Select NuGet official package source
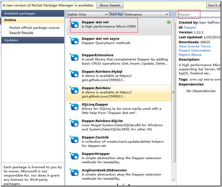The image size is (222, 187). [35, 28]
